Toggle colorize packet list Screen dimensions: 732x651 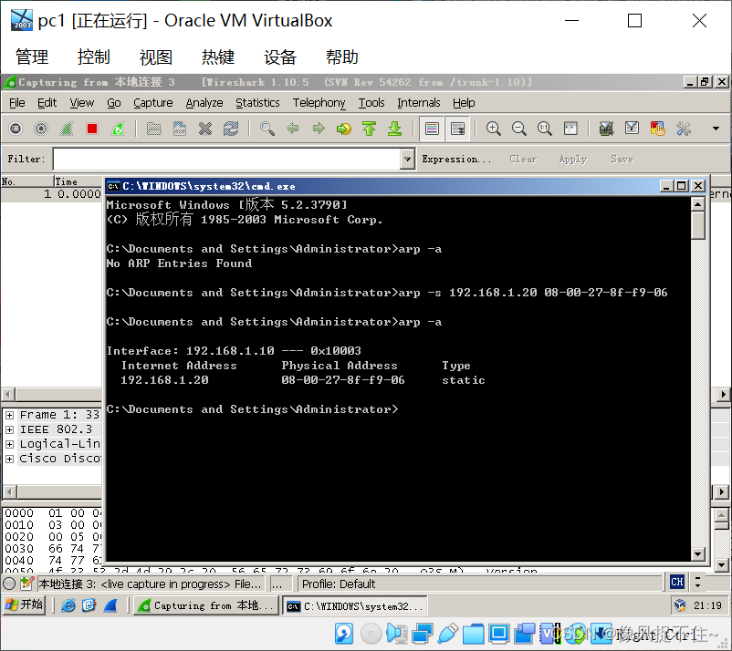pyautogui.click(x=432, y=129)
